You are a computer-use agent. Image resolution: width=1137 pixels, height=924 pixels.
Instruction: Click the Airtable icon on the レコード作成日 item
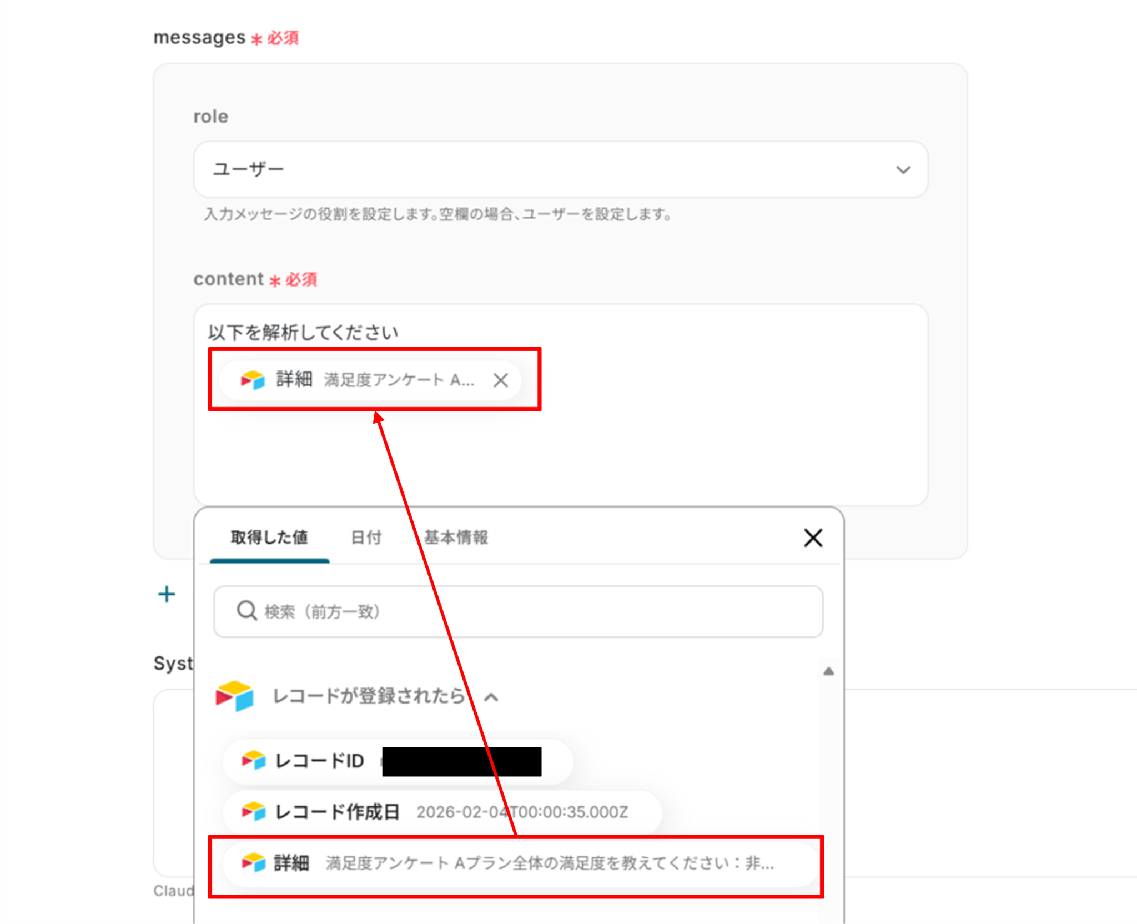pyautogui.click(x=254, y=812)
